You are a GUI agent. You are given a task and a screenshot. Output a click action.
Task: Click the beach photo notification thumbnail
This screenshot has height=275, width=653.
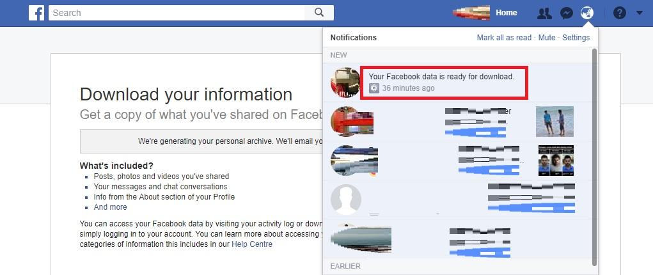[x=554, y=122]
